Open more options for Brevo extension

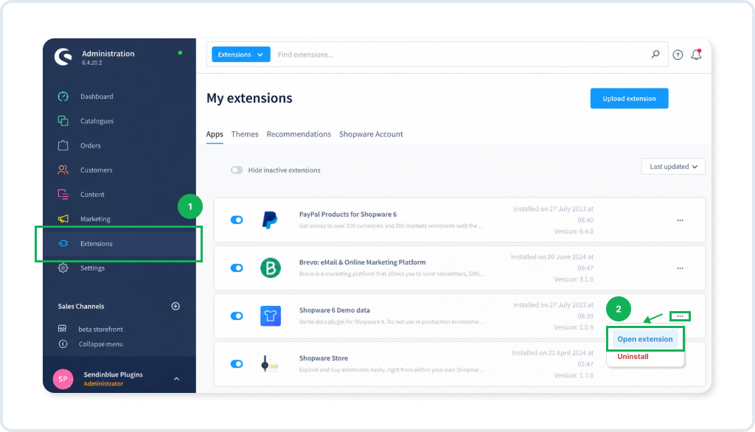coord(680,268)
